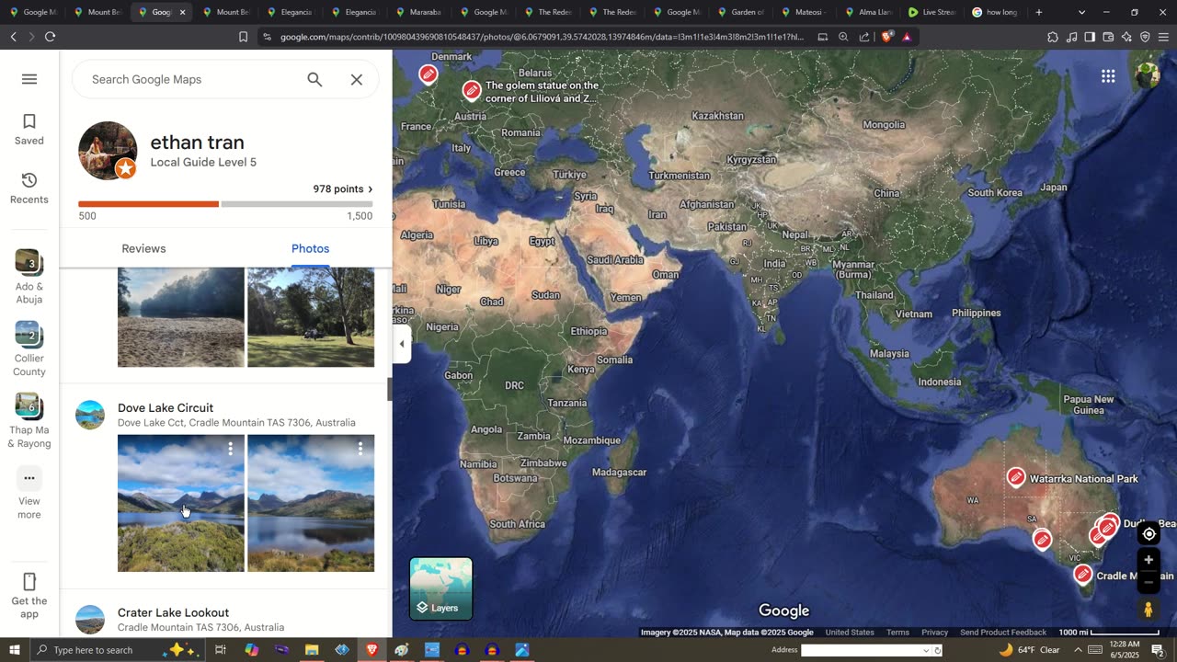Expand View more in the sidebar

[29, 494]
